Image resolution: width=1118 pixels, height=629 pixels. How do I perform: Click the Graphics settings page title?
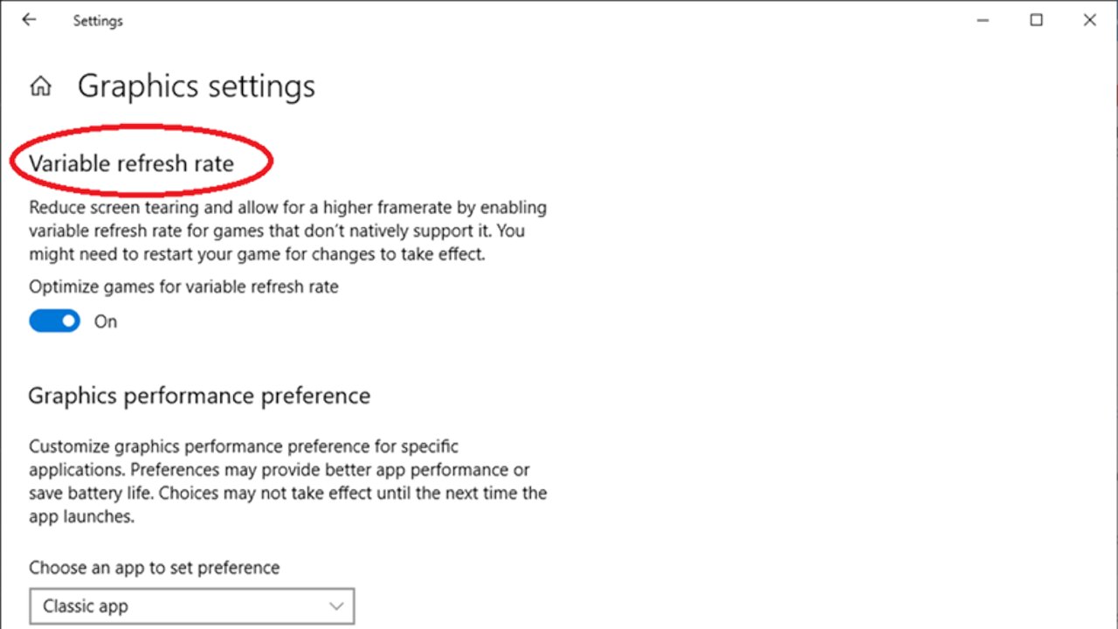[196, 86]
